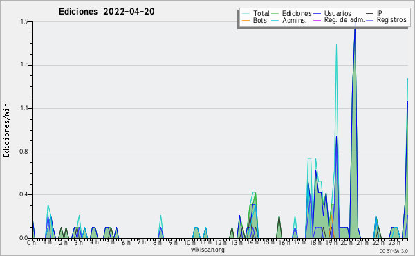Click the '13 h' x-axis tick label

coord(237,243)
